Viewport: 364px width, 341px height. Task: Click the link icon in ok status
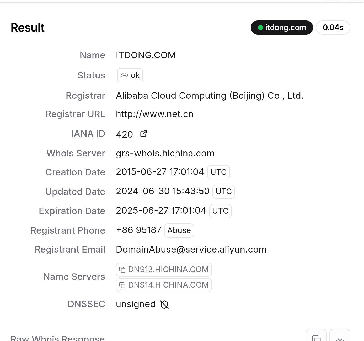pyautogui.click(x=124, y=76)
